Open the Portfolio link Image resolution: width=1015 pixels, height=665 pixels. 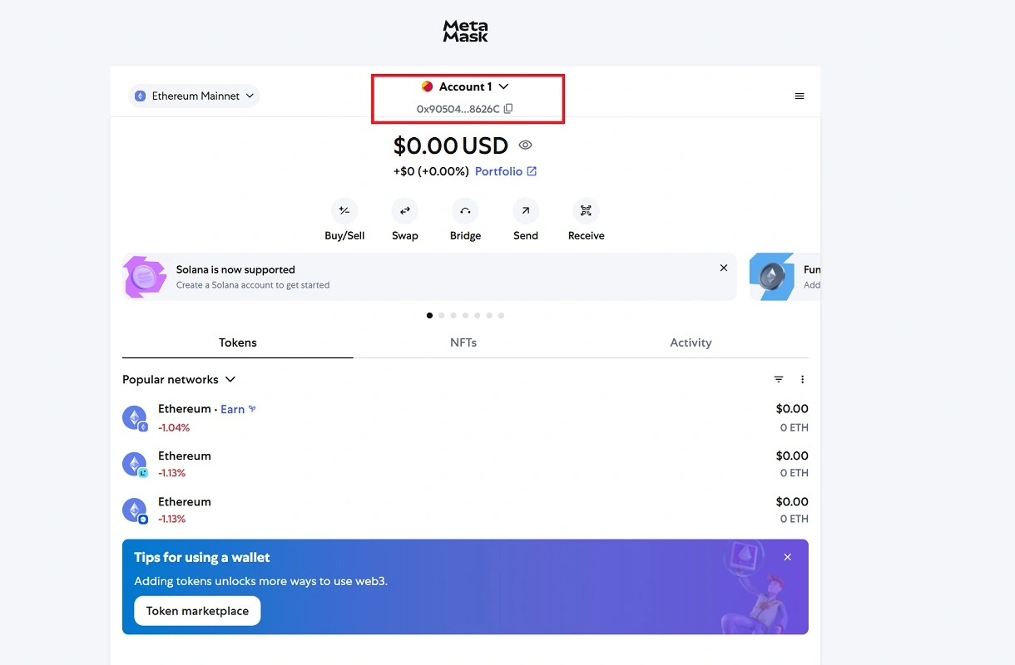pyautogui.click(x=506, y=171)
